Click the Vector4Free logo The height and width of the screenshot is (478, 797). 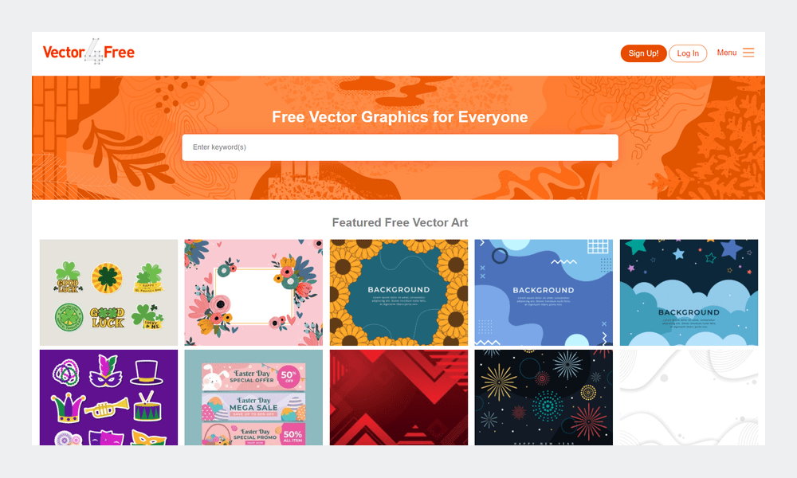tap(88, 52)
